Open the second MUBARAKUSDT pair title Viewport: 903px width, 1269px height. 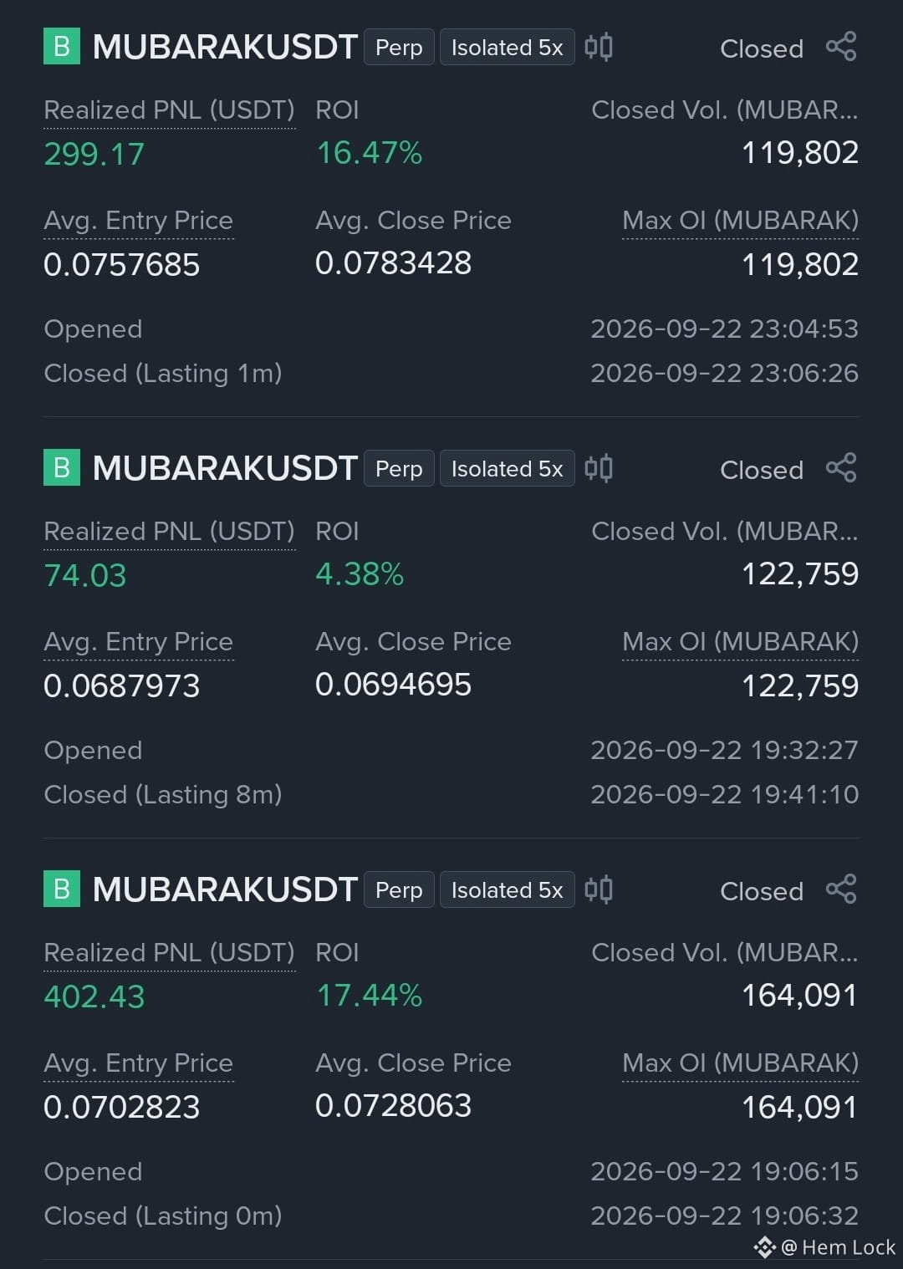[x=225, y=468]
